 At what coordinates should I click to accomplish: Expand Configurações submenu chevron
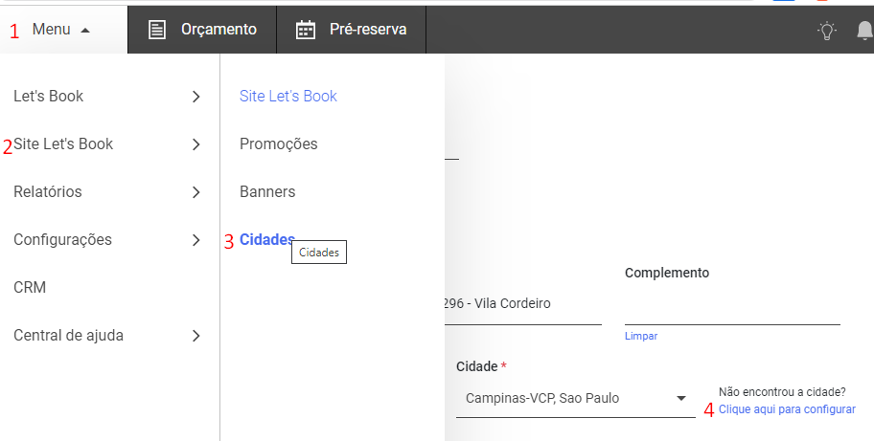(195, 240)
